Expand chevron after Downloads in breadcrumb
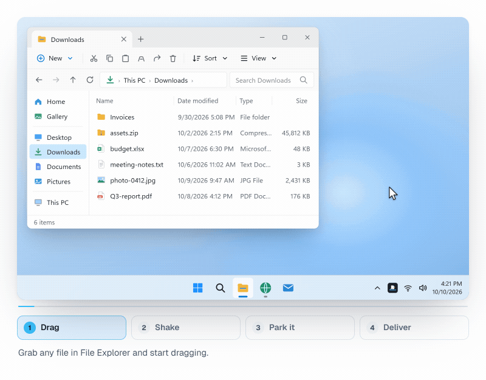Screen dimensions: 486x380 click(192, 81)
